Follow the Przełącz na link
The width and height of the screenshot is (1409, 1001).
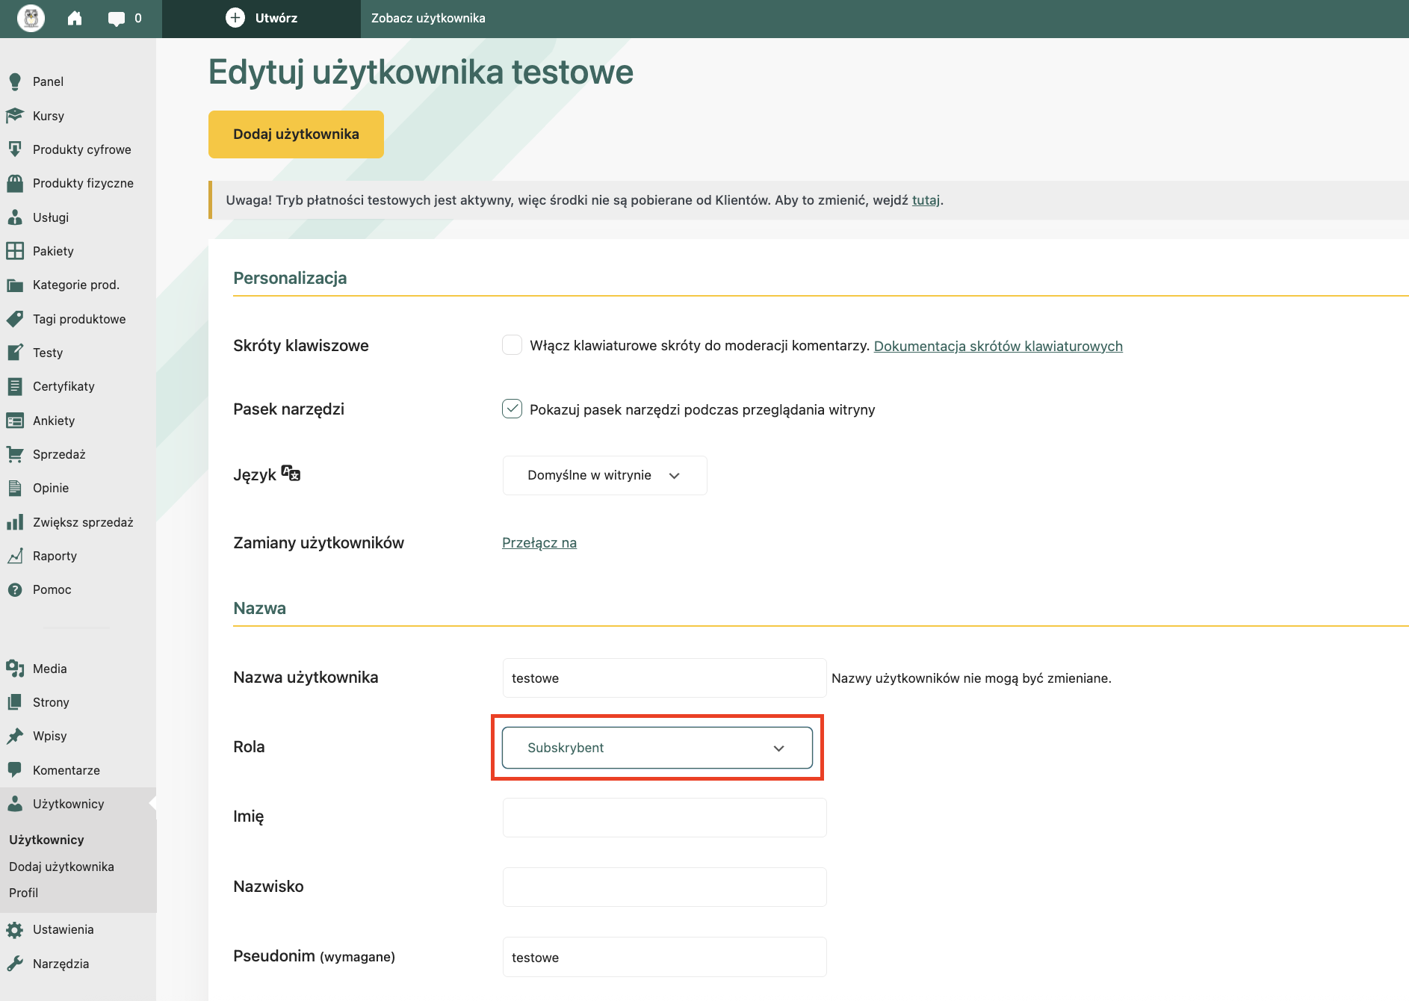(539, 543)
